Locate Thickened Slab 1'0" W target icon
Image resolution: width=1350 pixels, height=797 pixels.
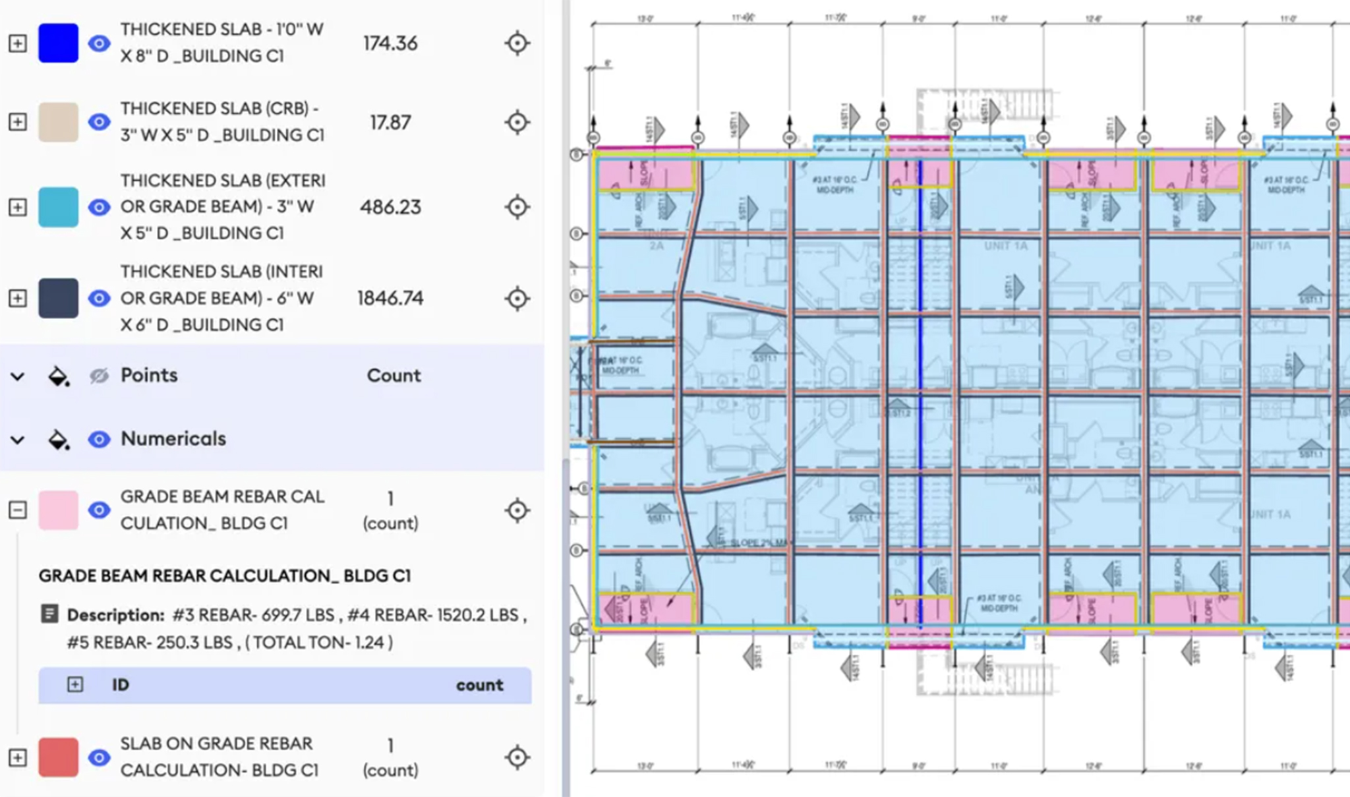tap(517, 44)
